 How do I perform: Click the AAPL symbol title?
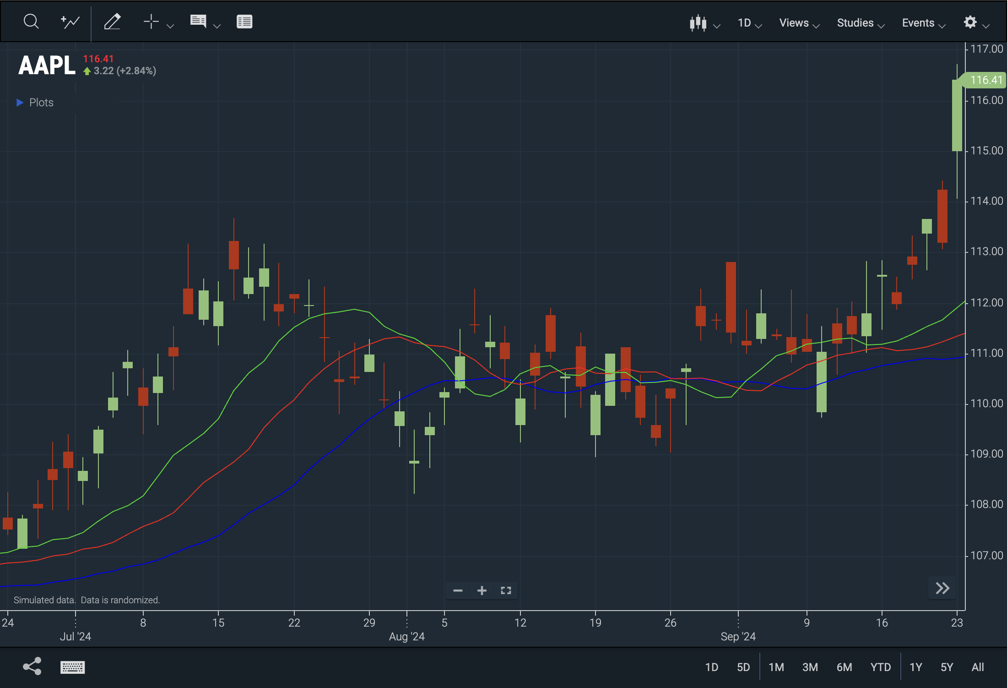point(47,65)
